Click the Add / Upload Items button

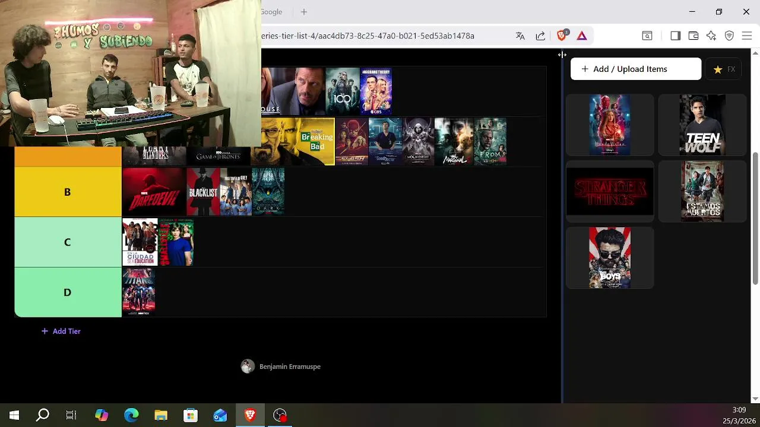(636, 69)
